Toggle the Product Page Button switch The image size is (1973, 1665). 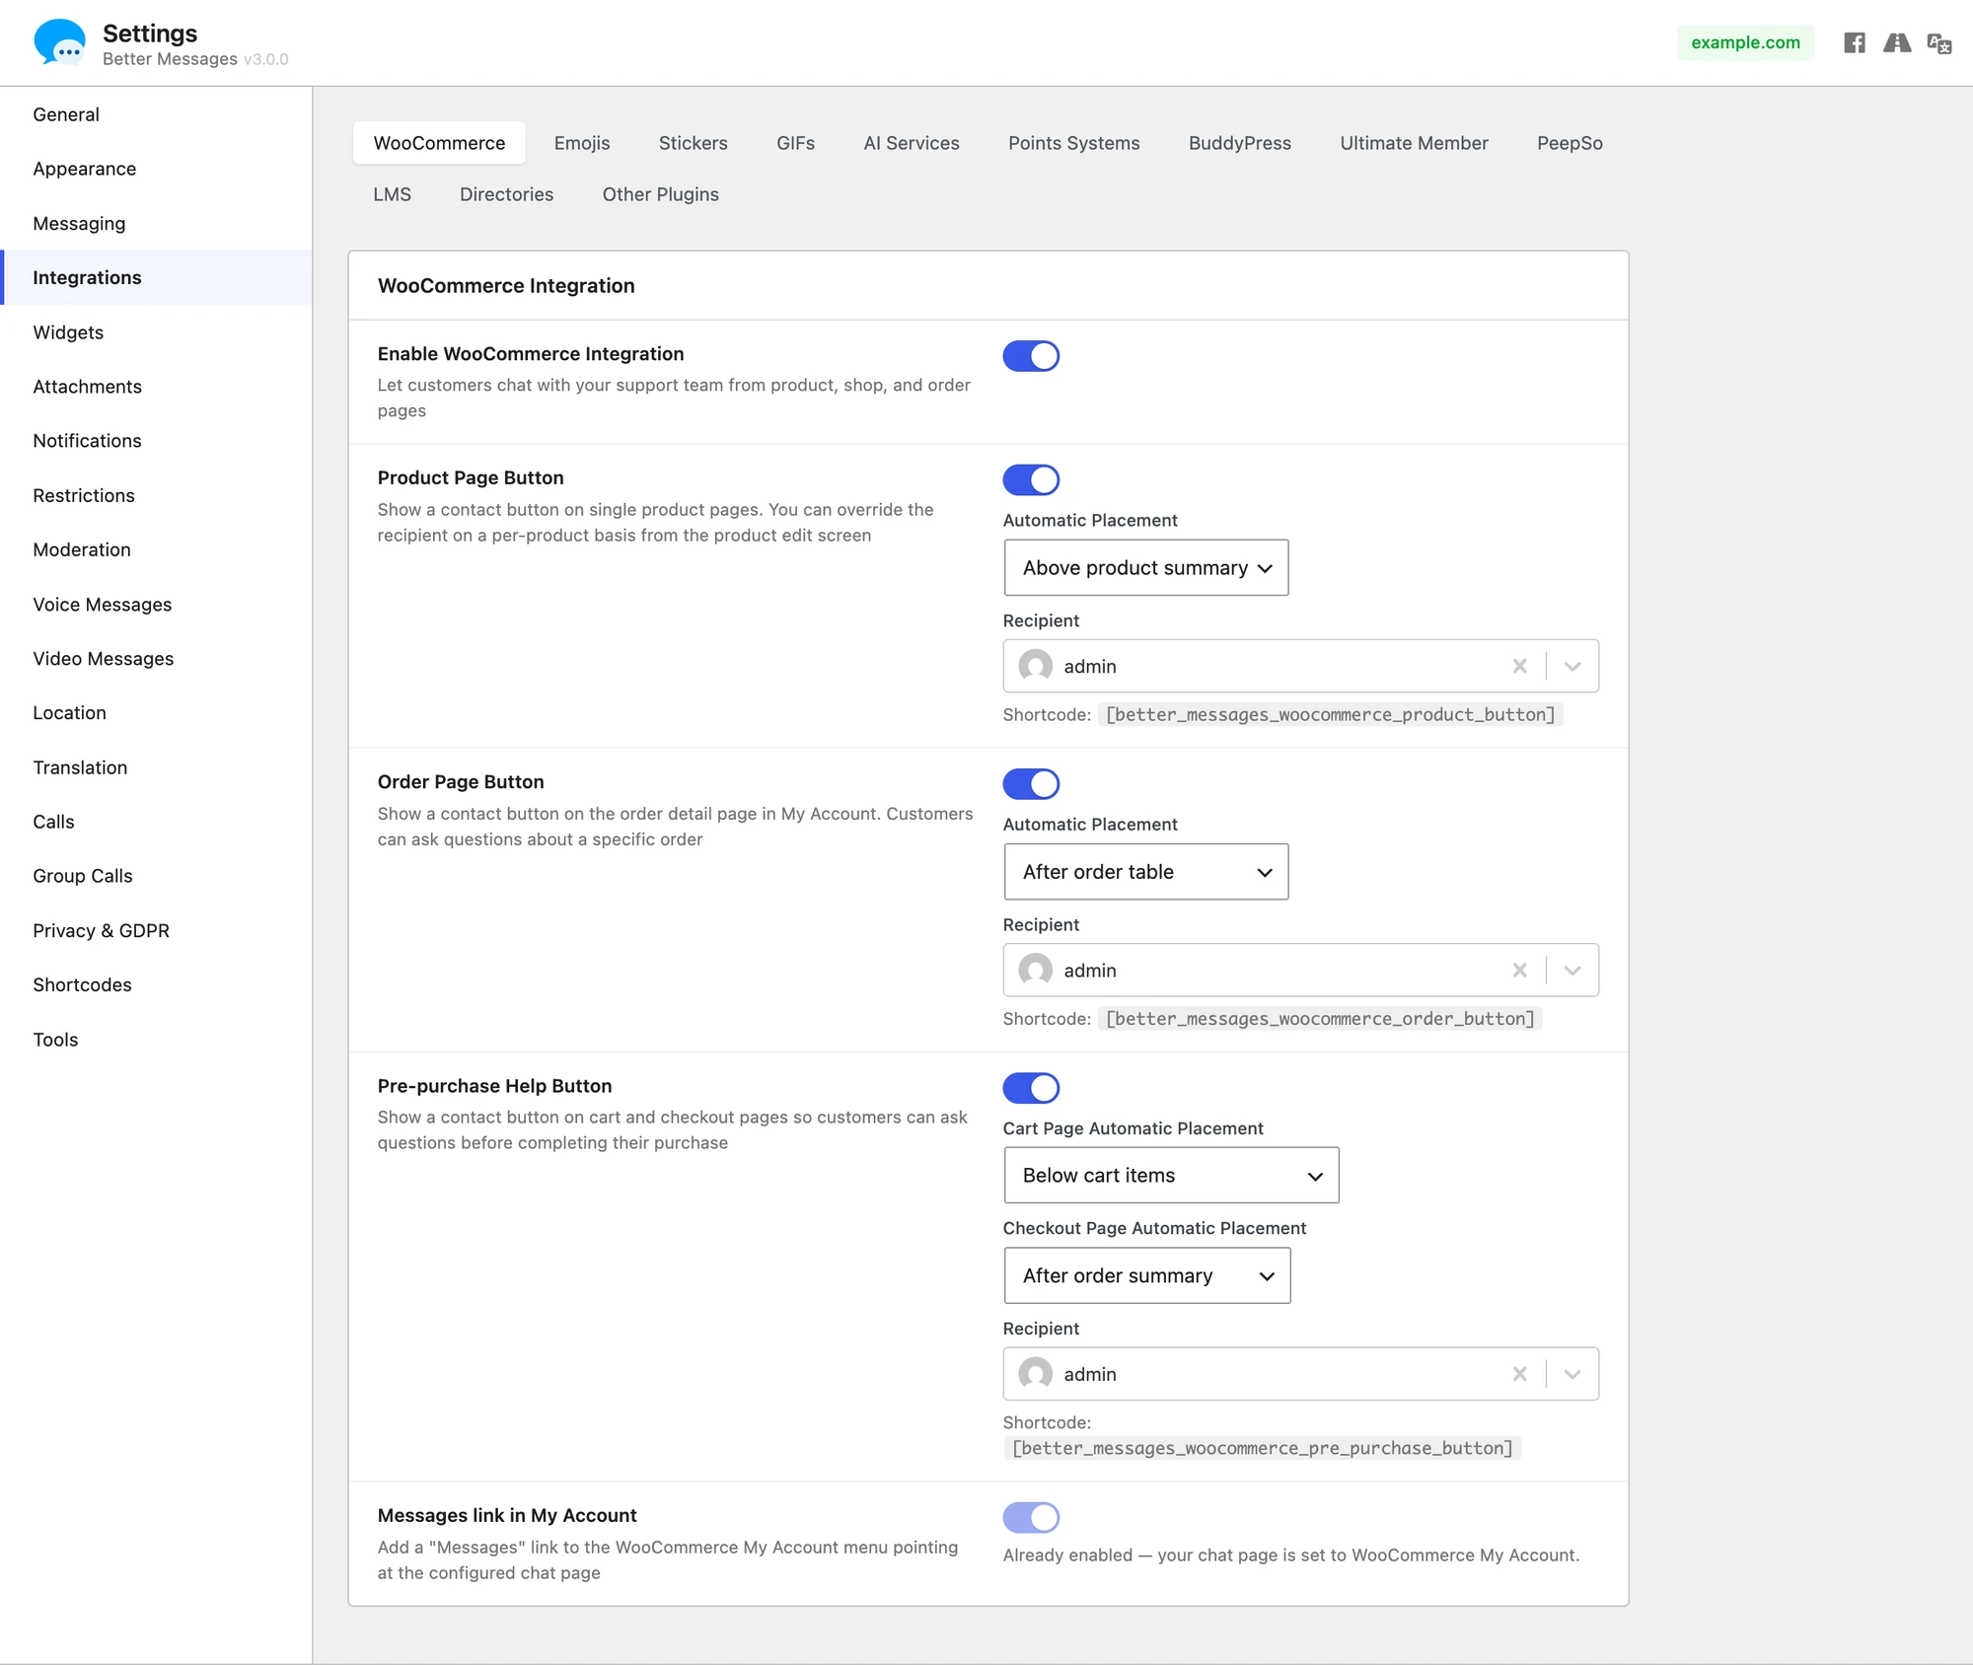1031,480
